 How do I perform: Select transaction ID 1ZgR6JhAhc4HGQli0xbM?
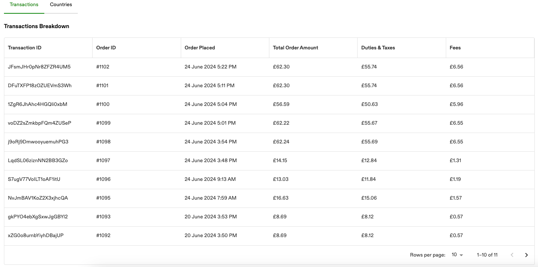(x=37, y=104)
